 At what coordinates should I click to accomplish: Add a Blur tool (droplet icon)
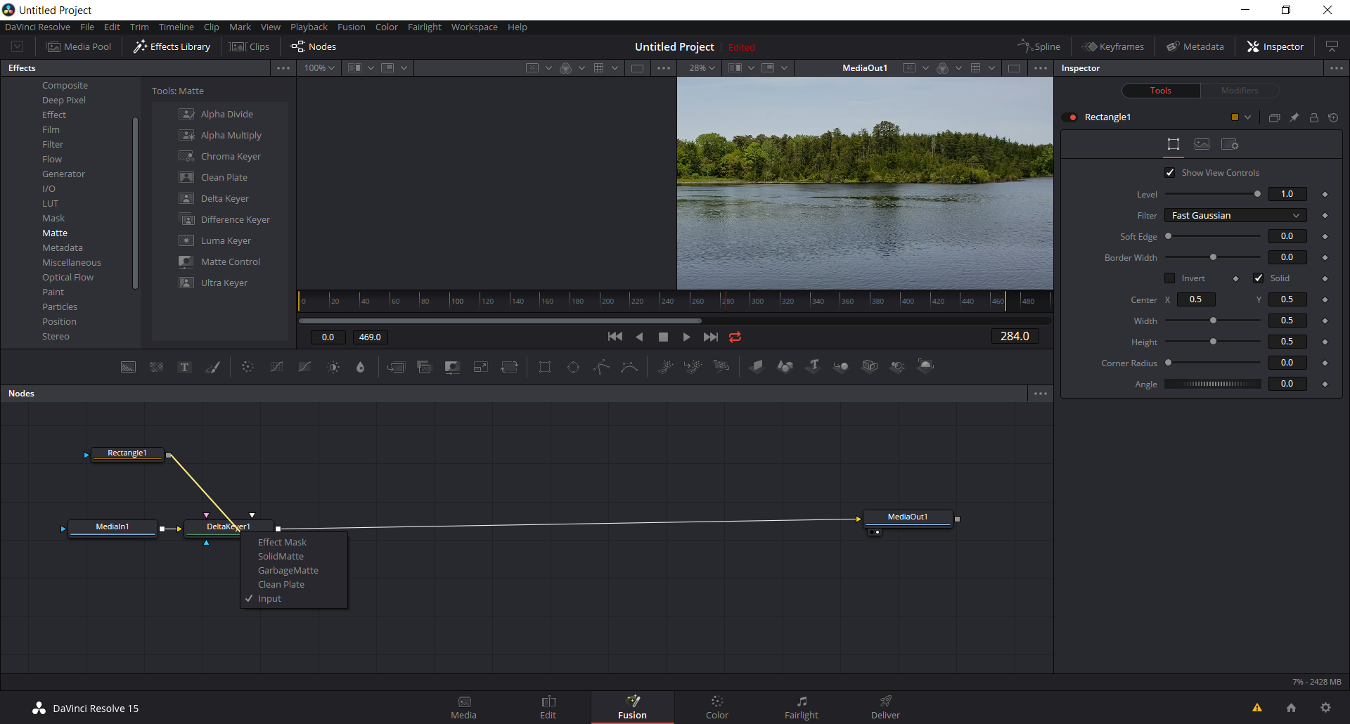[x=361, y=367]
